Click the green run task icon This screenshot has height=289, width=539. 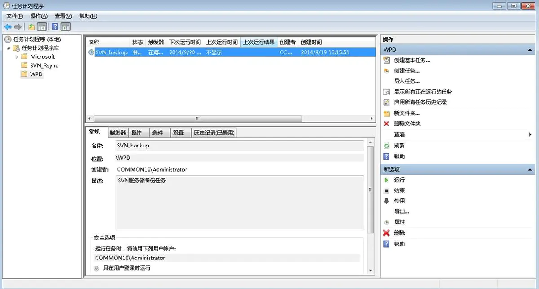click(x=386, y=180)
